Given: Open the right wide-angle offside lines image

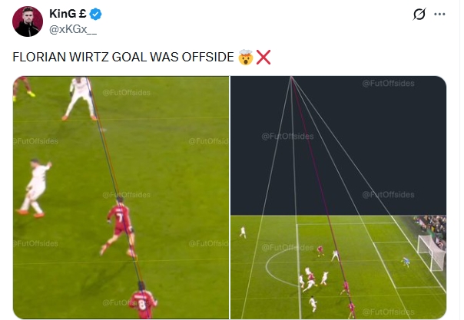Looking at the screenshot, I should coord(338,197).
